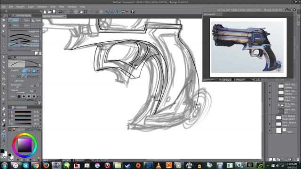The image size is (301, 169).
Task: Open Skype from the taskbar
Action: coord(25,165)
